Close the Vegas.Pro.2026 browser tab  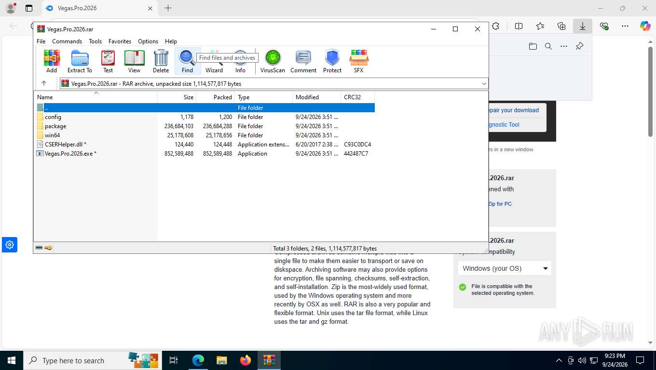coord(150,8)
